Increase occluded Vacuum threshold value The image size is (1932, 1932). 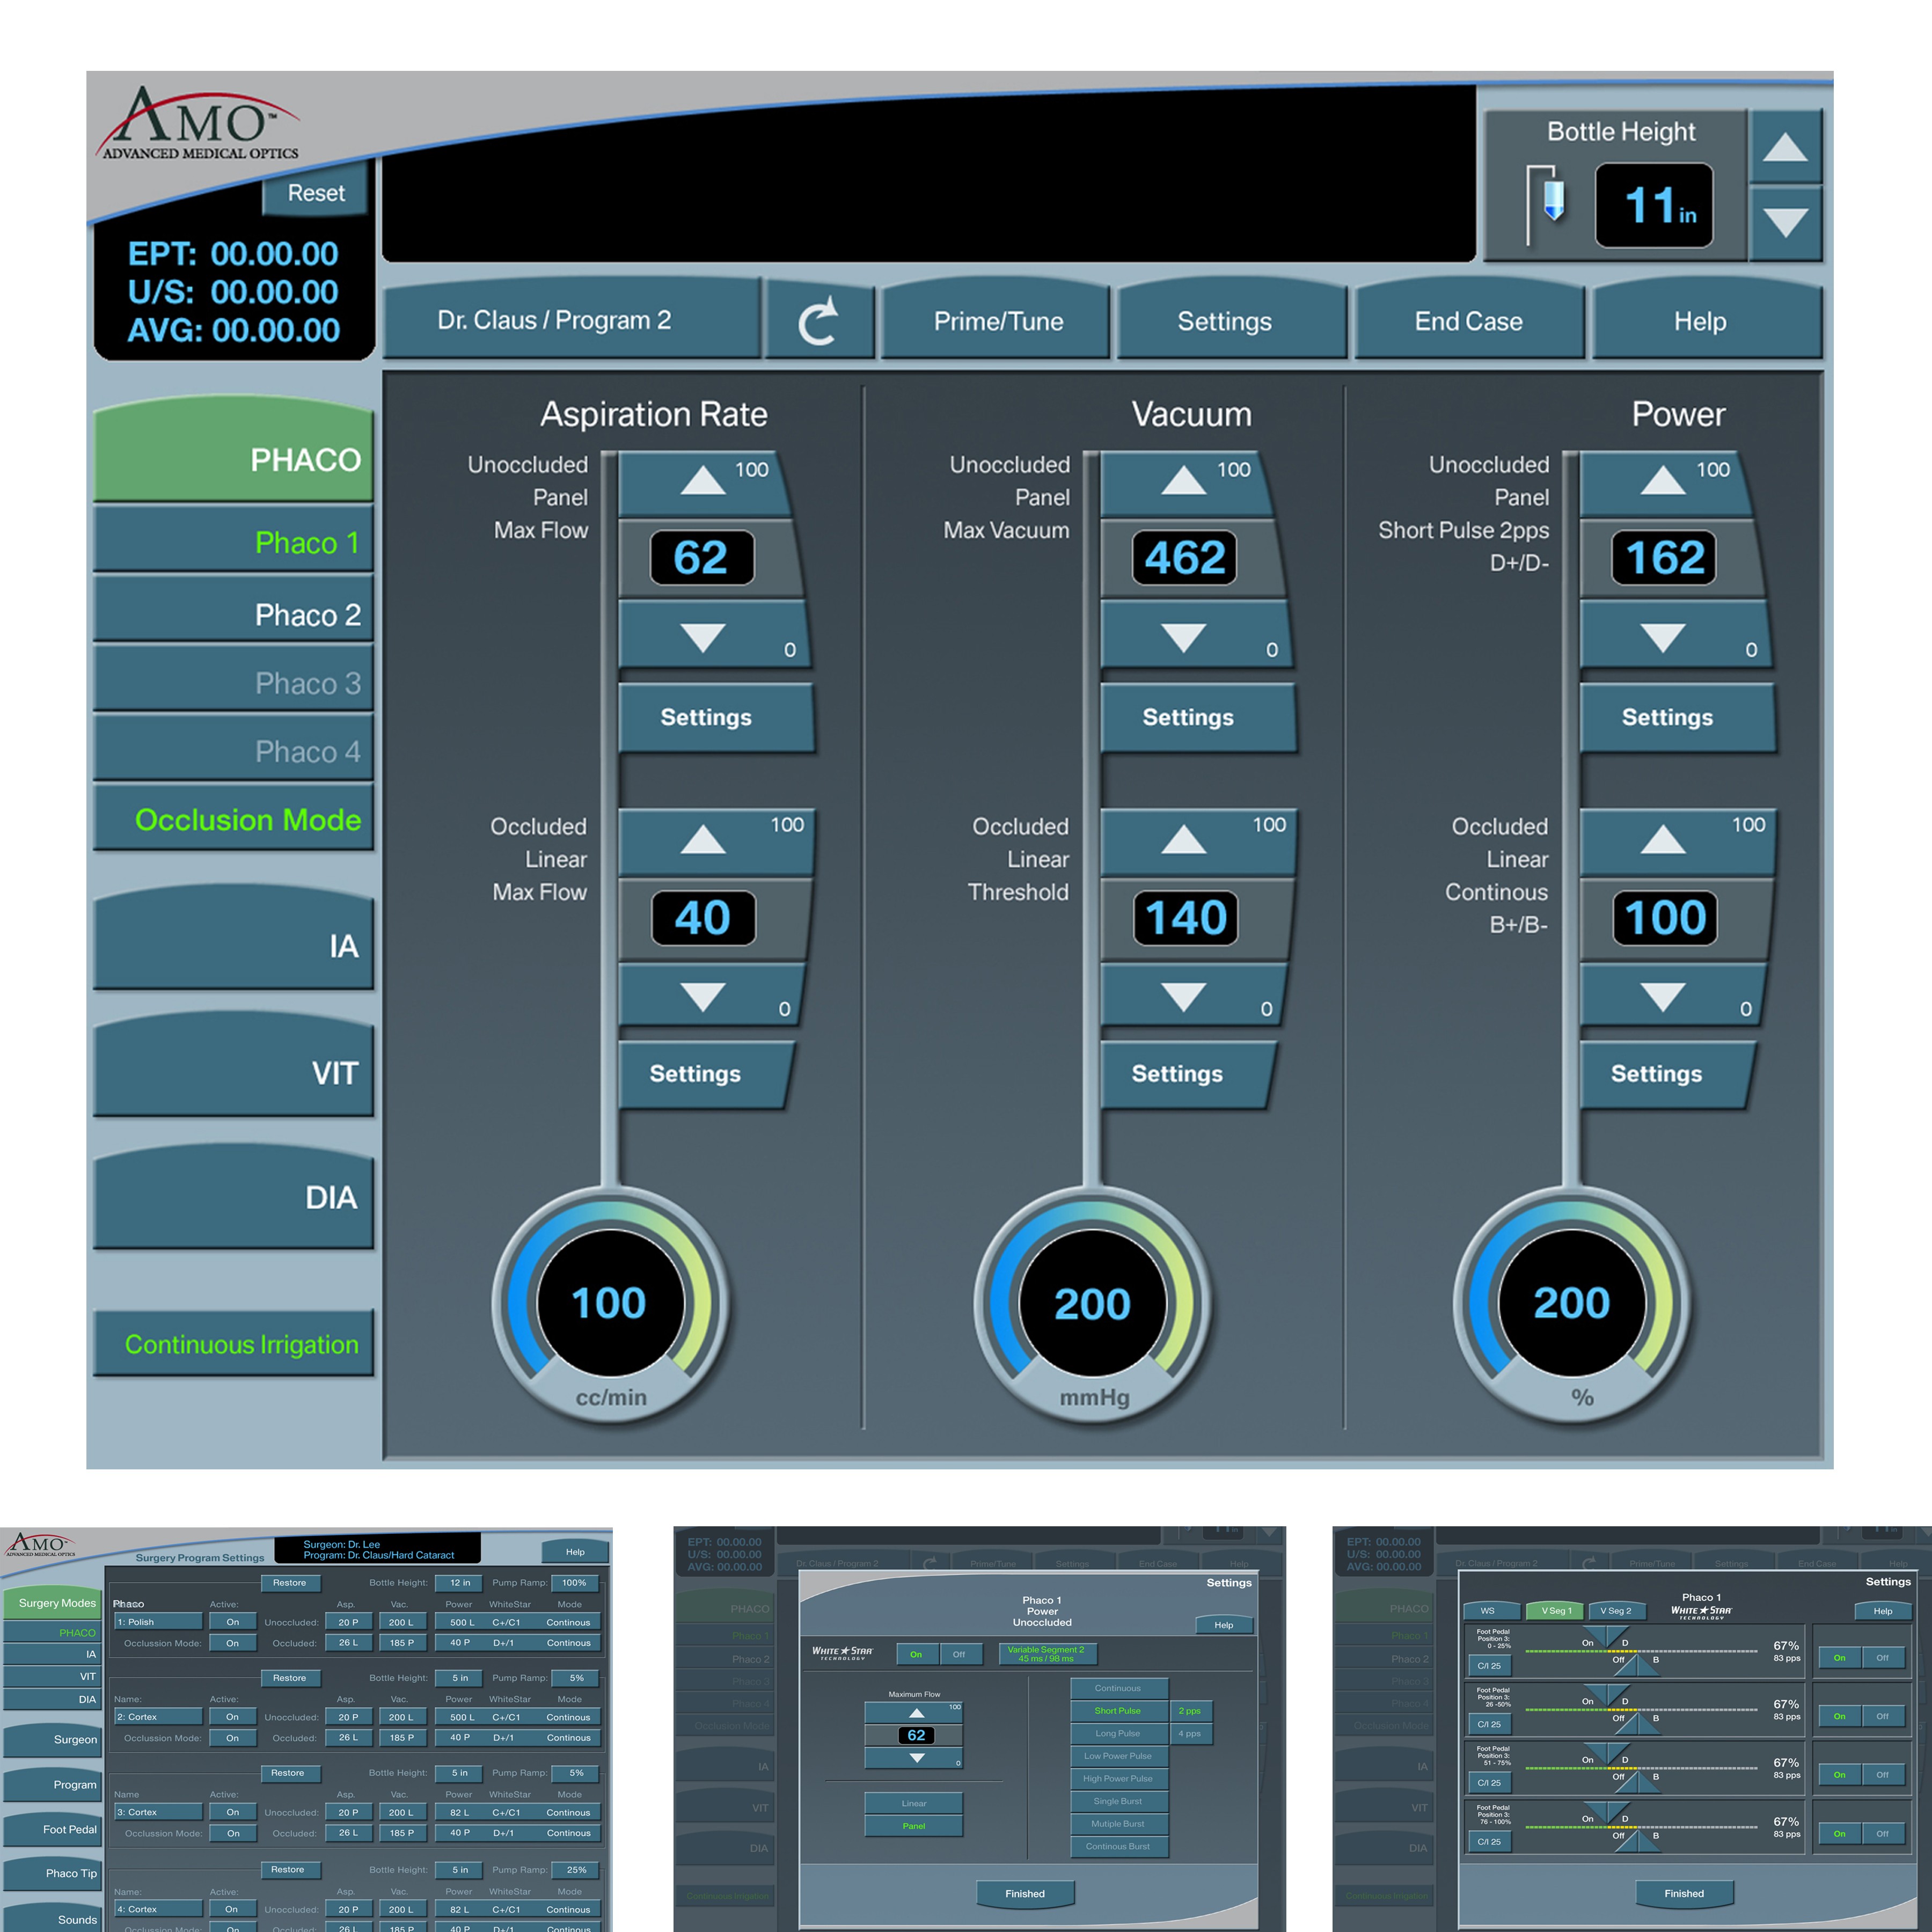(1184, 841)
